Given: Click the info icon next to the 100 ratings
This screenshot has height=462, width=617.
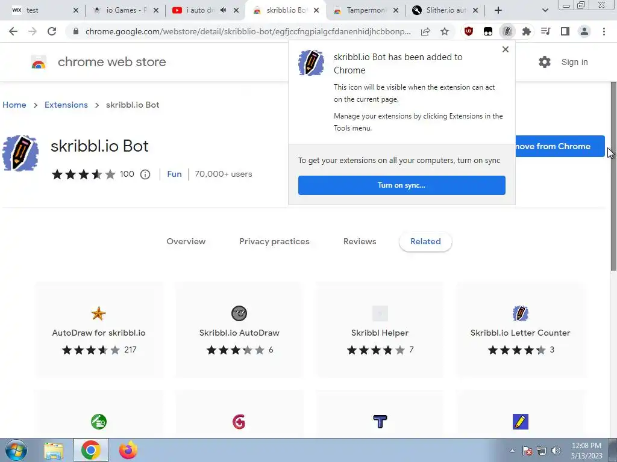Looking at the screenshot, I should 145,174.
